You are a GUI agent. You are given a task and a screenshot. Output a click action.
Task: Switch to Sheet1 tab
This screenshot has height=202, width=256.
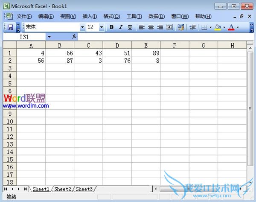tap(41, 189)
